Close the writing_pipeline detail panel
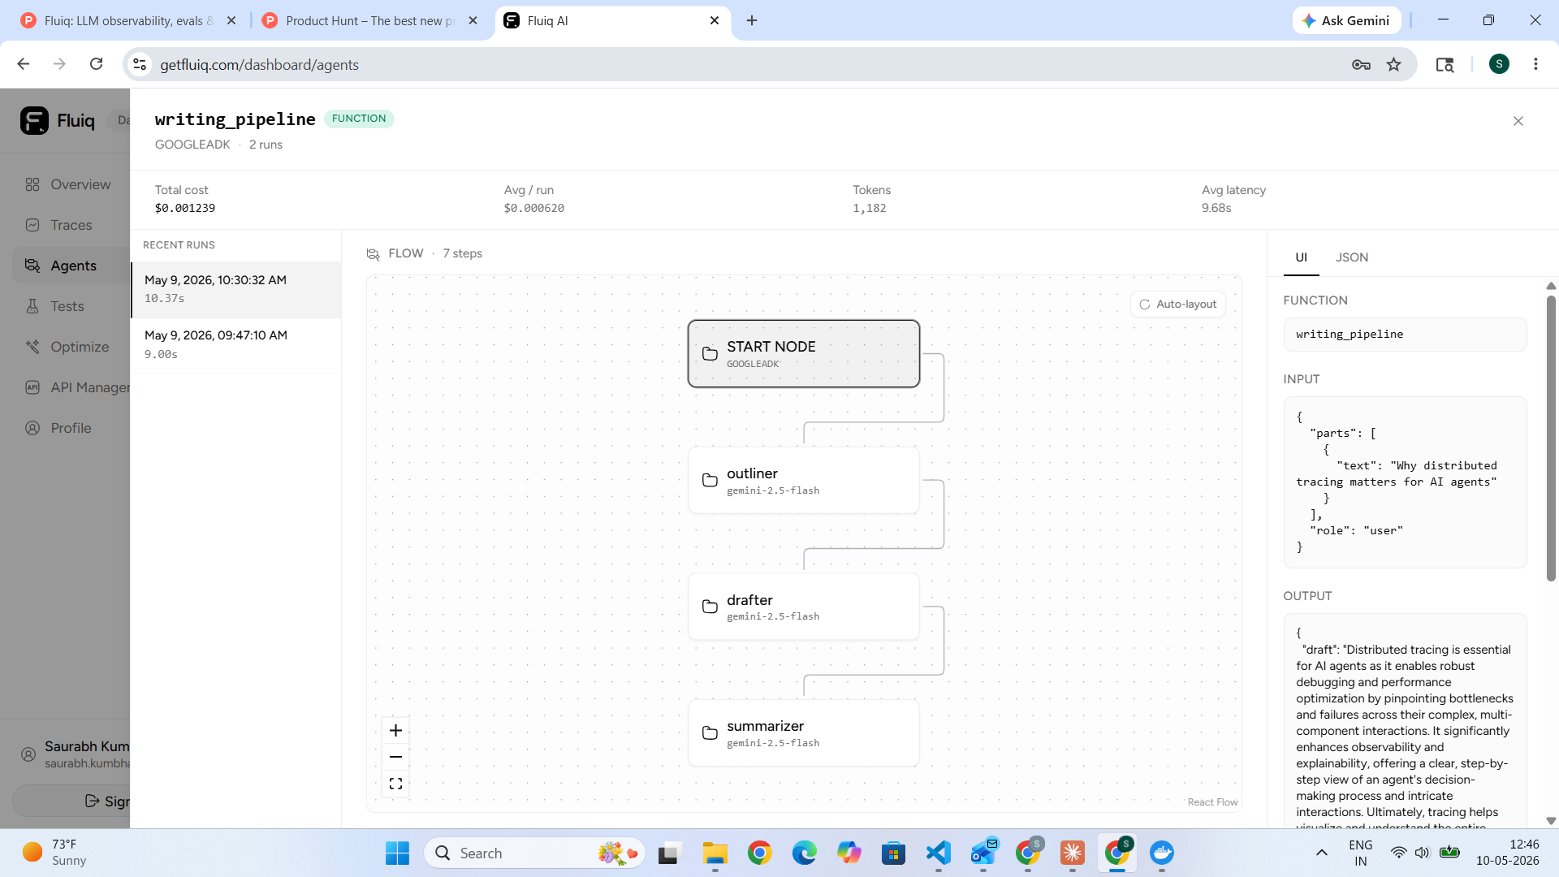Image resolution: width=1559 pixels, height=877 pixels. (1518, 121)
